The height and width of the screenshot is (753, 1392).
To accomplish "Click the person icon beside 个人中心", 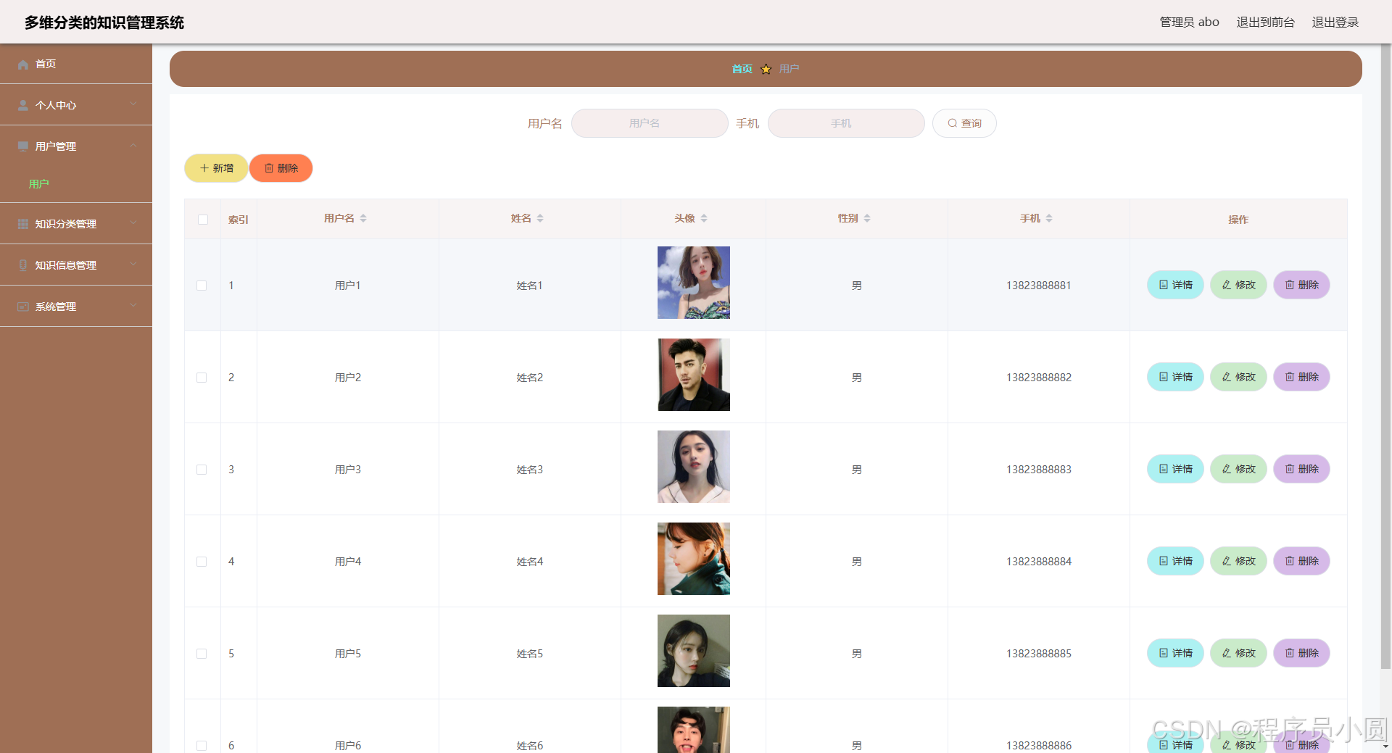I will coord(23,105).
